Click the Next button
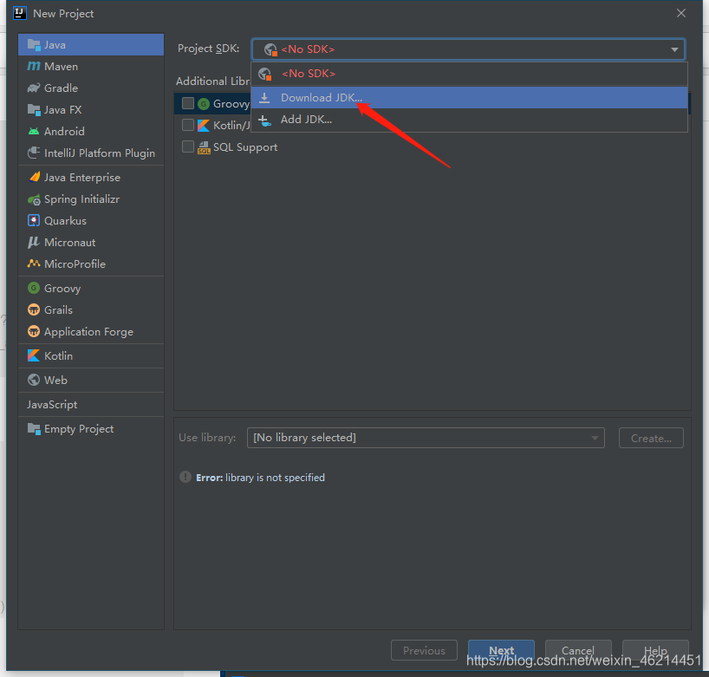Viewport: 709px width, 677px height. pyautogui.click(x=501, y=650)
